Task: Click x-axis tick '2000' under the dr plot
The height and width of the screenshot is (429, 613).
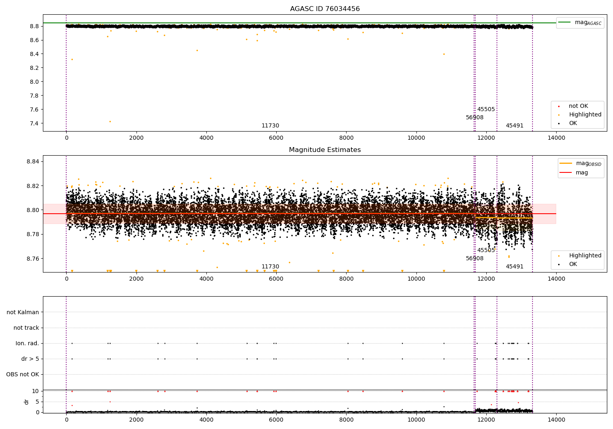Action: (136, 420)
